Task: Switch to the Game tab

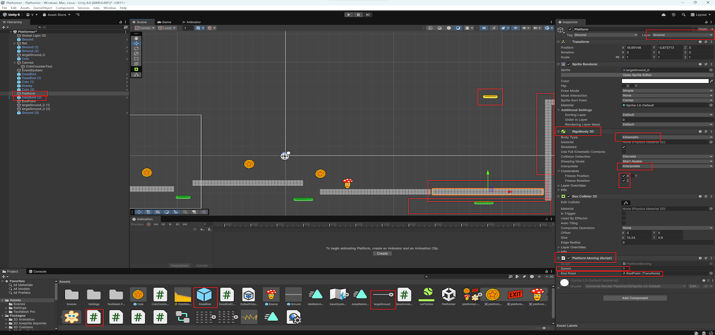Action: (165, 22)
